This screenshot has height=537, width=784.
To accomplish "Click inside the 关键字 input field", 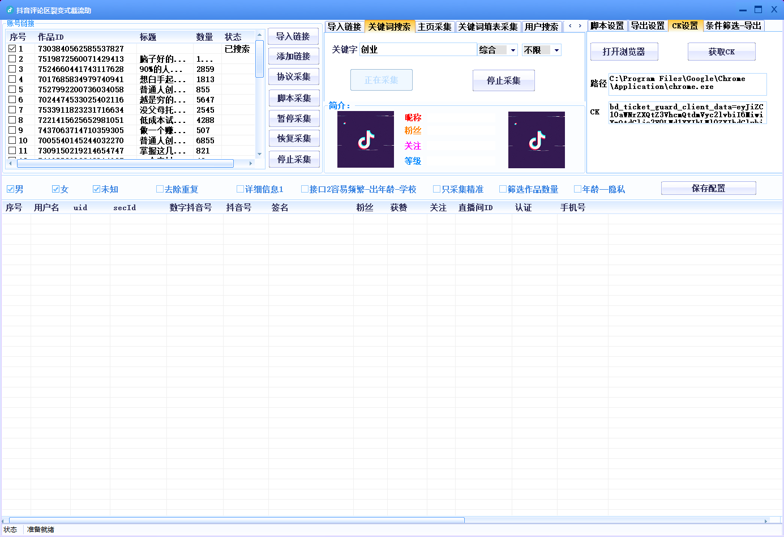I will pos(419,50).
